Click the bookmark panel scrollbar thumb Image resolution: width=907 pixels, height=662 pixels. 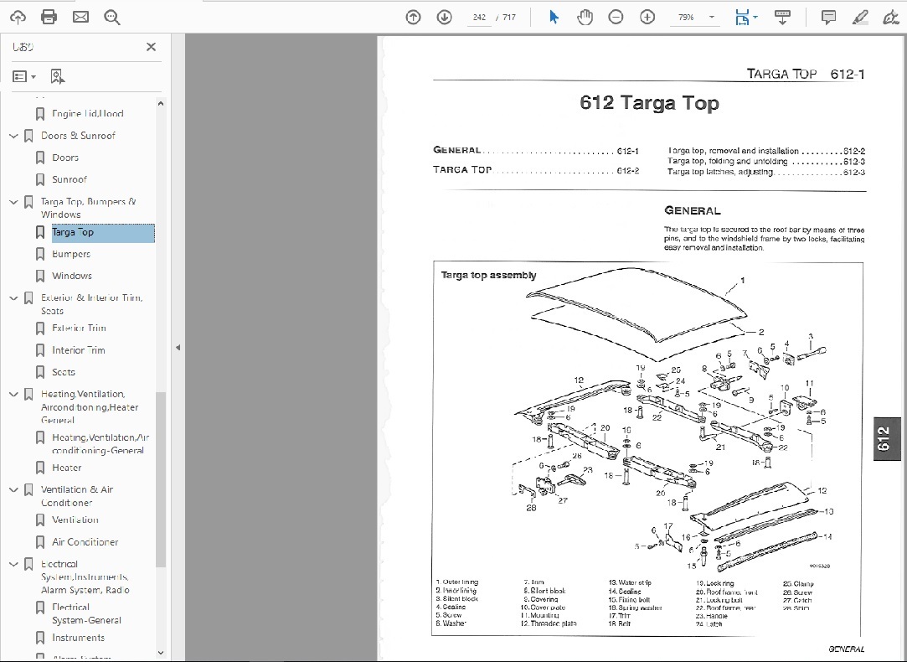(161, 479)
